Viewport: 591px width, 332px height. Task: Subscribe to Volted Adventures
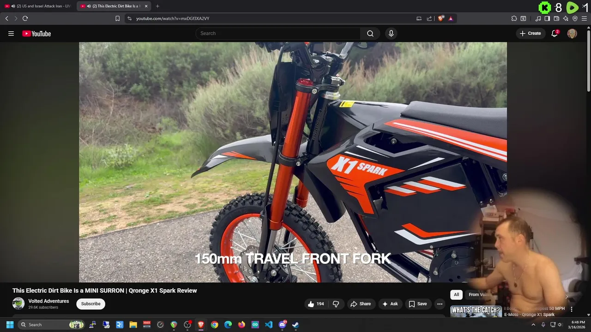click(x=90, y=304)
